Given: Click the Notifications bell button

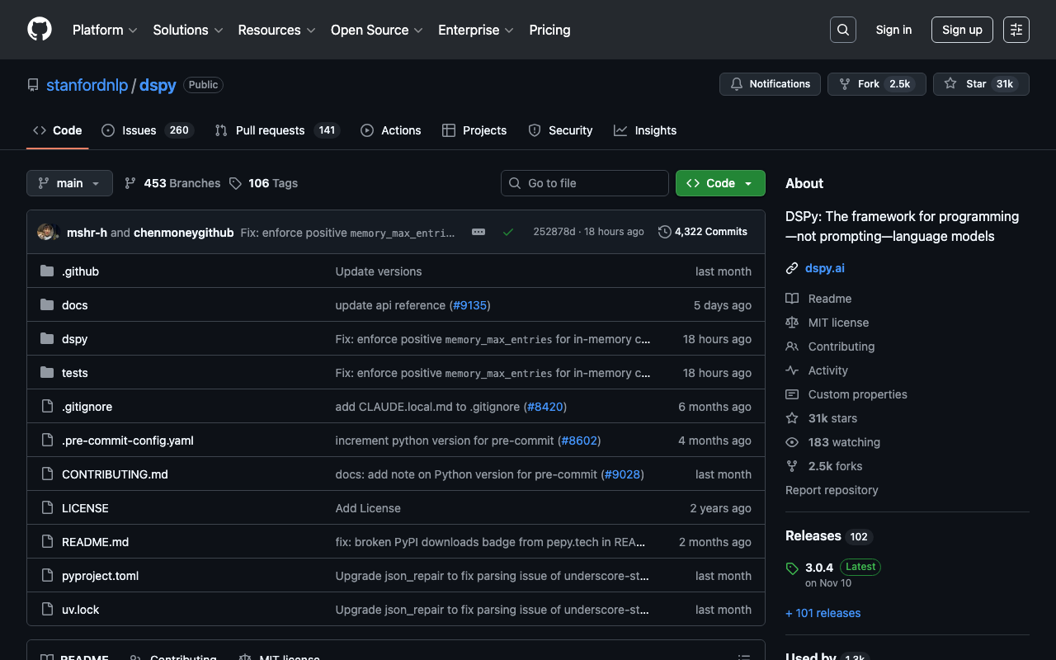Looking at the screenshot, I should [770, 84].
